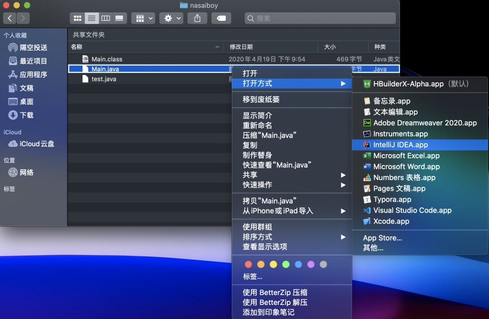Switch to icon view in the Finder toolbar
Screen dimensions: 489x319
77,18
